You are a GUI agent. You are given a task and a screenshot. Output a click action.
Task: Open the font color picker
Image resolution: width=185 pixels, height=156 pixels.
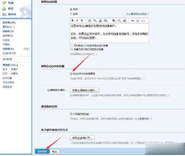pos(100,21)
